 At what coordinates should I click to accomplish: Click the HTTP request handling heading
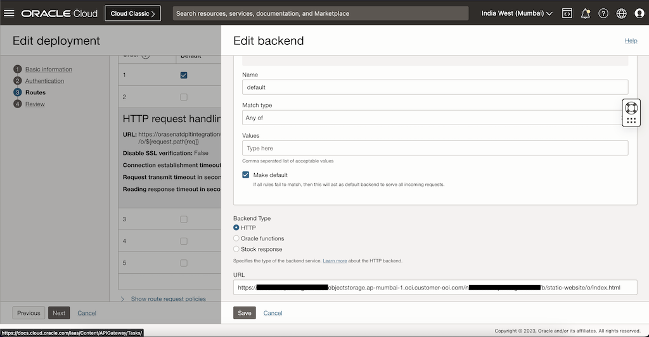pyautogui.click(x=172, y=118)
